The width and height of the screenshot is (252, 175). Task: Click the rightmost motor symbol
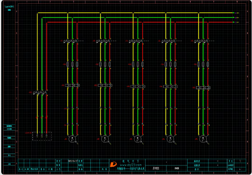[203, 138]
